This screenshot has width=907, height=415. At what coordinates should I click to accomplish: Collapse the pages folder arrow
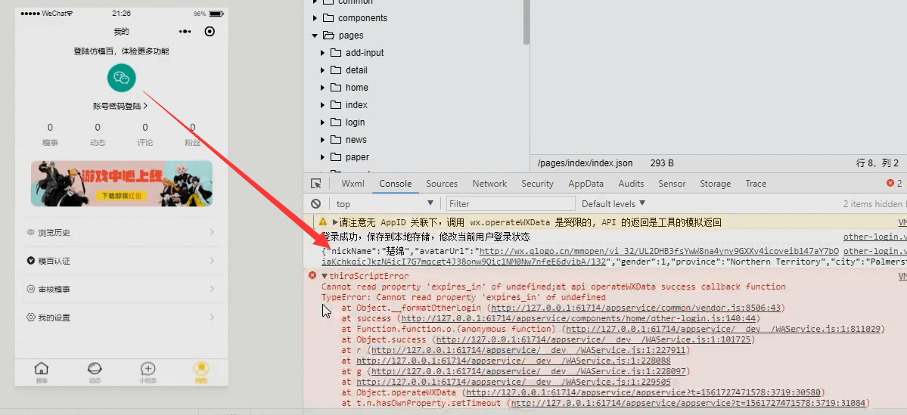315,36
